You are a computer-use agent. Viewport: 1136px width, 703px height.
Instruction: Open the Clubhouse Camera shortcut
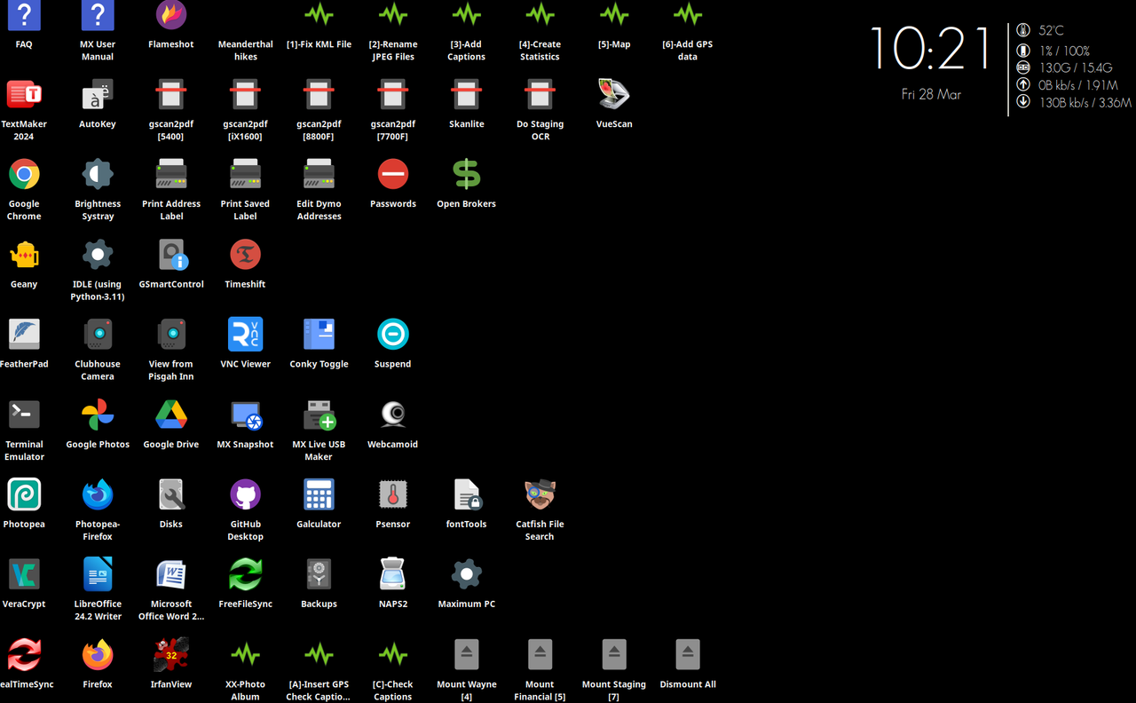98,335
